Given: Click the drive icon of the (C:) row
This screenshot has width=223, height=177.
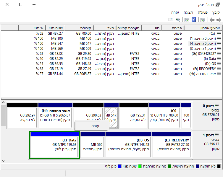Looking at the screenshot, I should click(219, 34).
